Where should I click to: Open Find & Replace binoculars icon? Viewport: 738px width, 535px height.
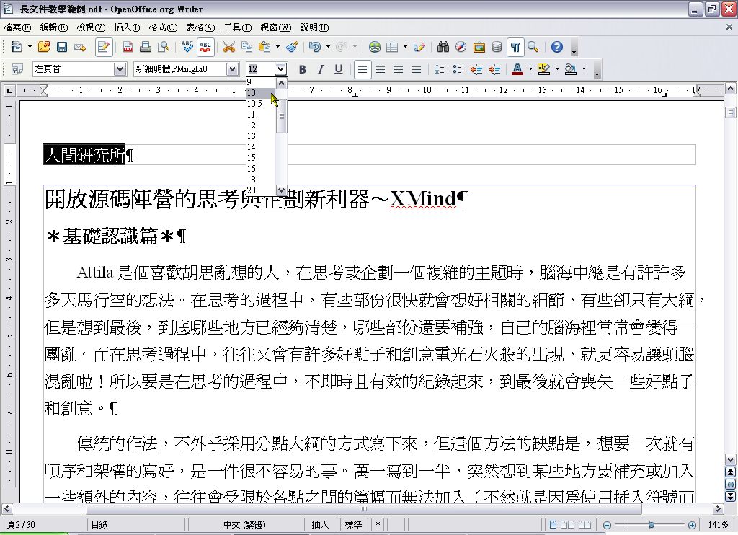coord(443,47)
